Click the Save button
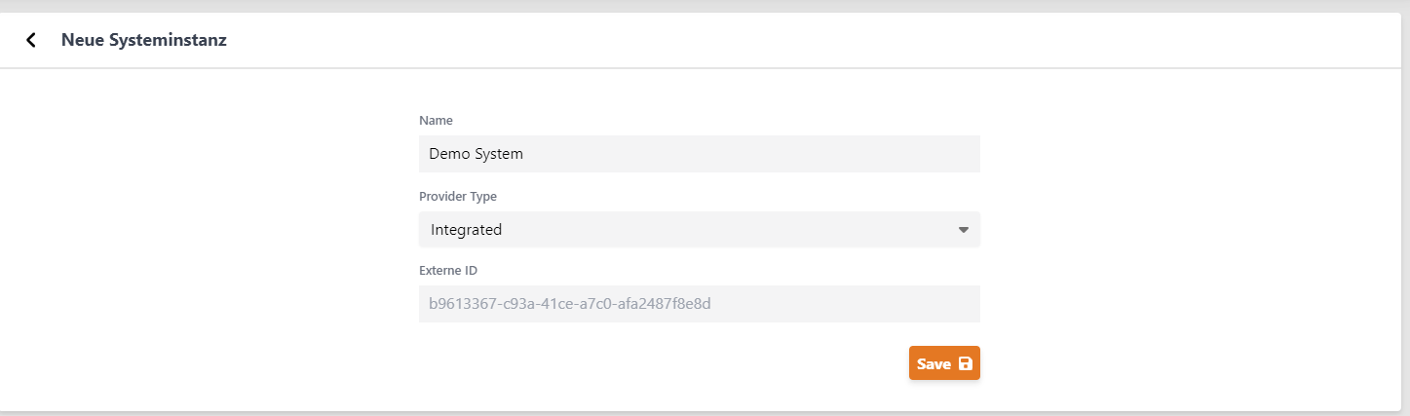1410x416 pixels. coord(943,363)
